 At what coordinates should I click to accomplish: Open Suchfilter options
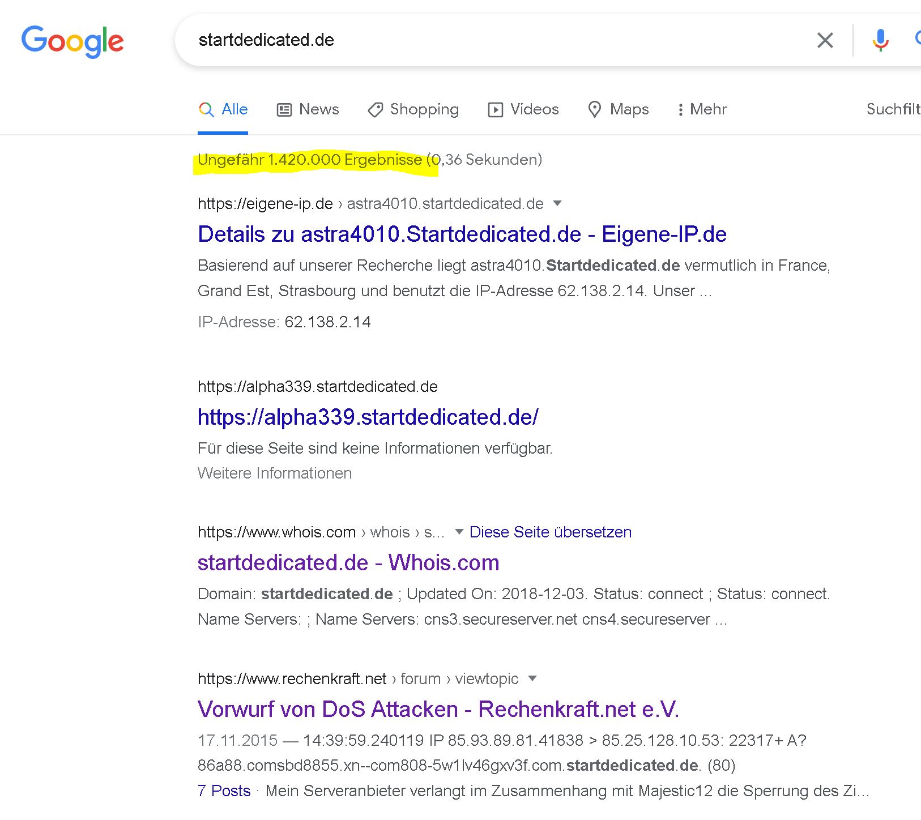(x=893, y=109)
